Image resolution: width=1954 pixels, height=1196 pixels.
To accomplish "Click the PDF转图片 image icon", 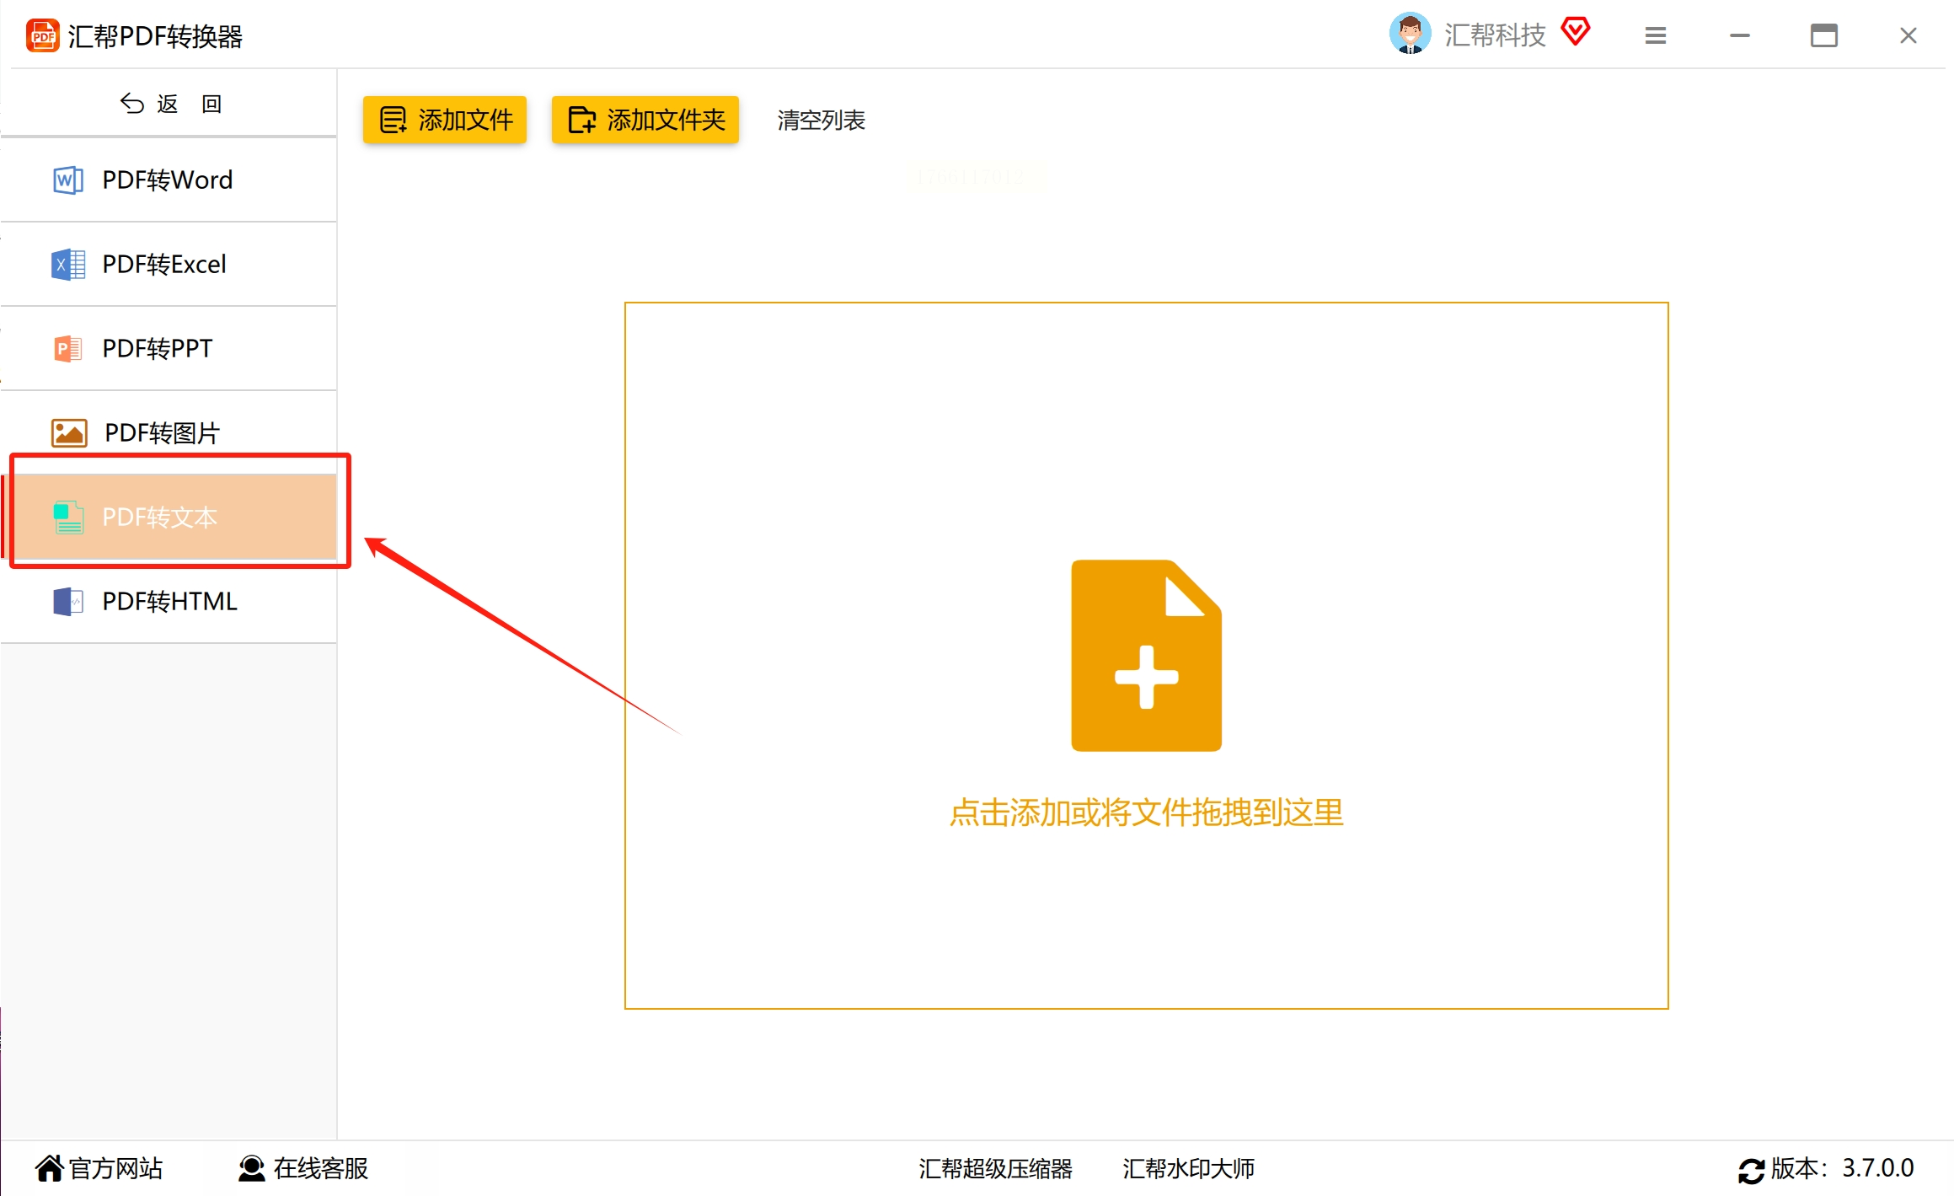I will coord(69,432).
